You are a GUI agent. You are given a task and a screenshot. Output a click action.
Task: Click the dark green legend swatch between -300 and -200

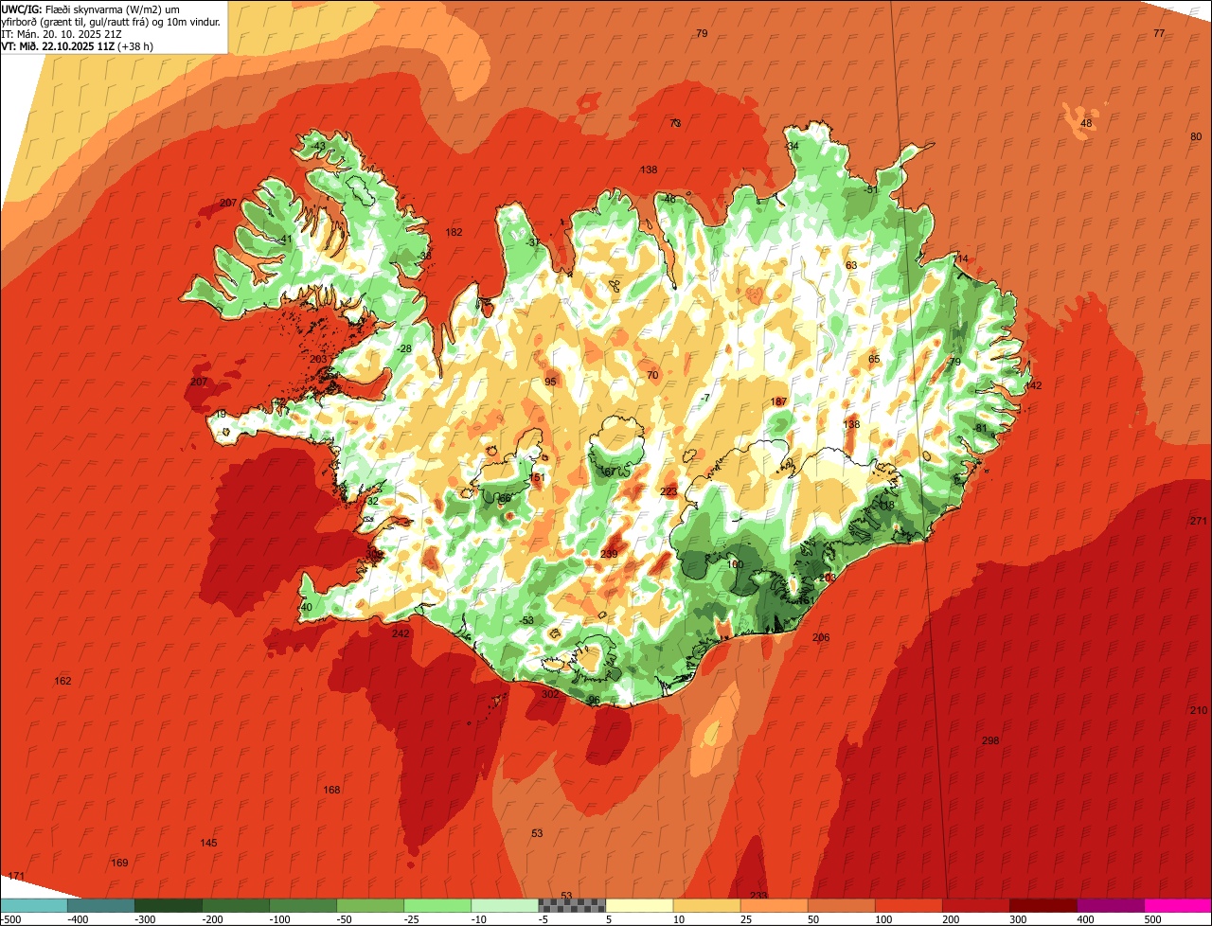[168, 905]
